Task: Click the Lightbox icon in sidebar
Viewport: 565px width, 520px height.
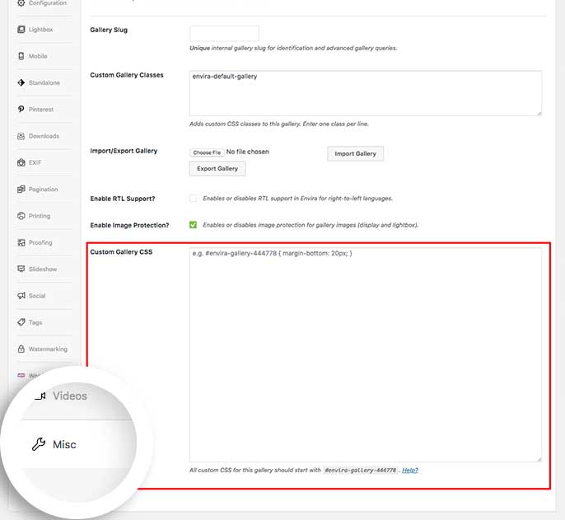Action: click(21, 30)
